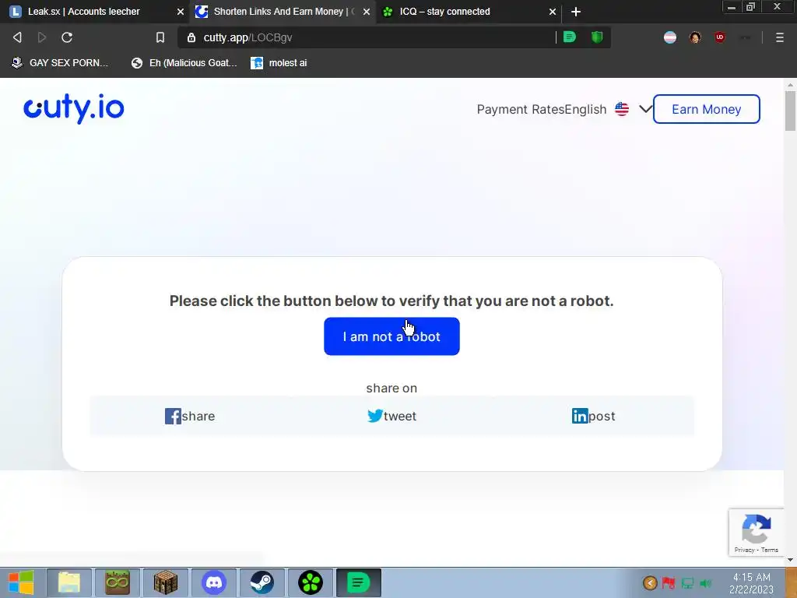The height and width of the screenshot is (598, 797).
Task: Click the reCAPTCHA badge logo
Action: tap(757, 529)
